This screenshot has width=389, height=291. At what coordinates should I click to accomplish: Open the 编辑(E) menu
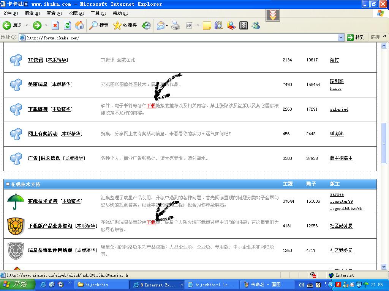point(32,13)
